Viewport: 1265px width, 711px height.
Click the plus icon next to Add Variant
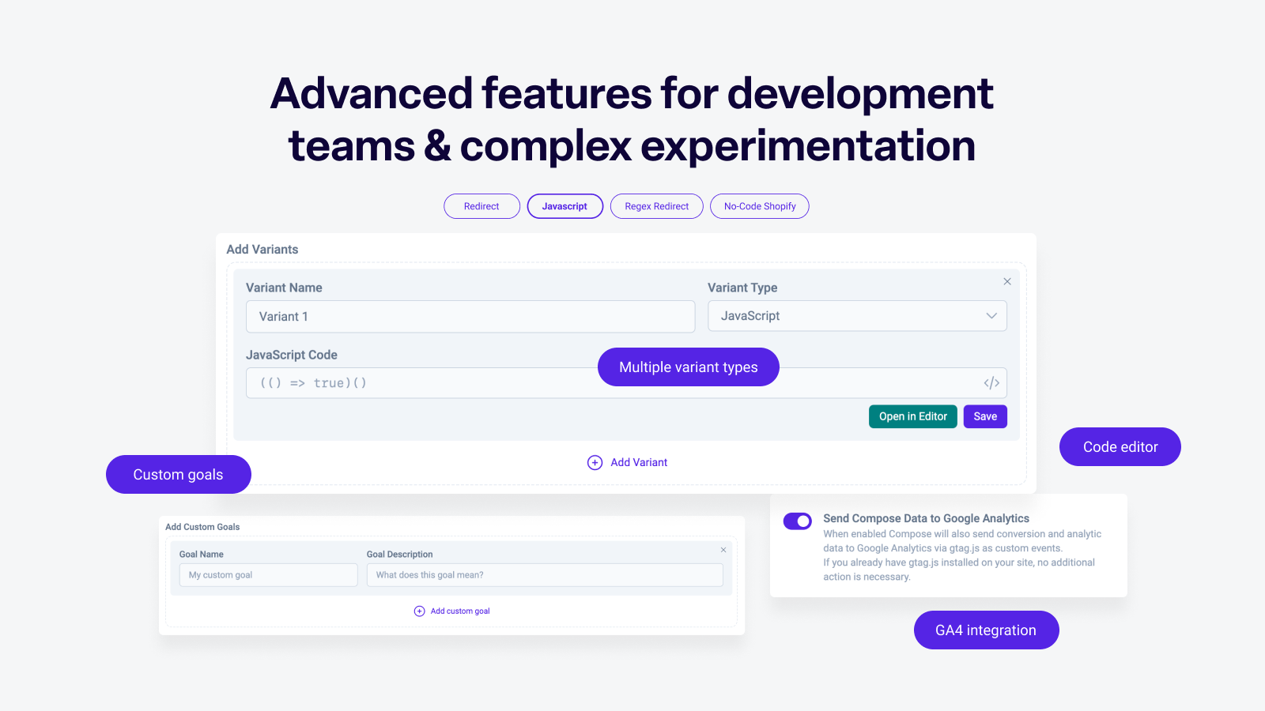[595, 462]
